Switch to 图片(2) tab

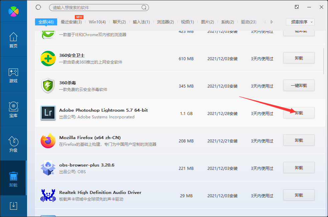coord(207,22)
